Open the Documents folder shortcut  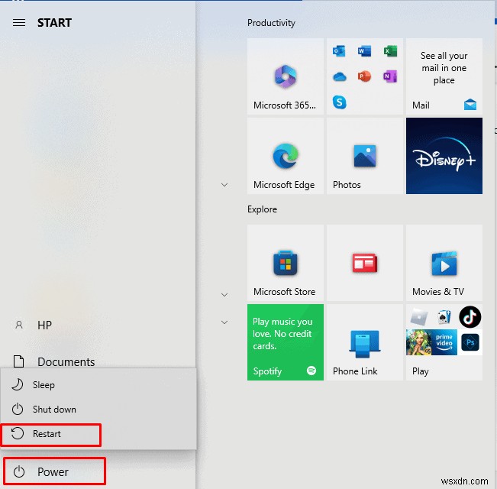[98, 361]
